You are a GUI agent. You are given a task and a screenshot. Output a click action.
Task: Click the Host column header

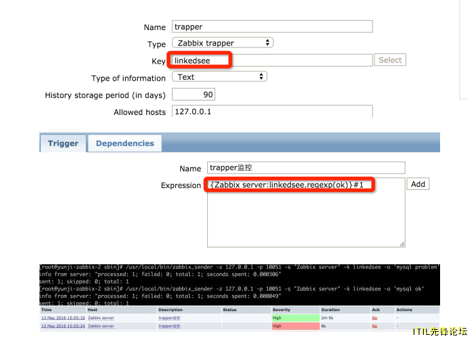click(92, 310)
